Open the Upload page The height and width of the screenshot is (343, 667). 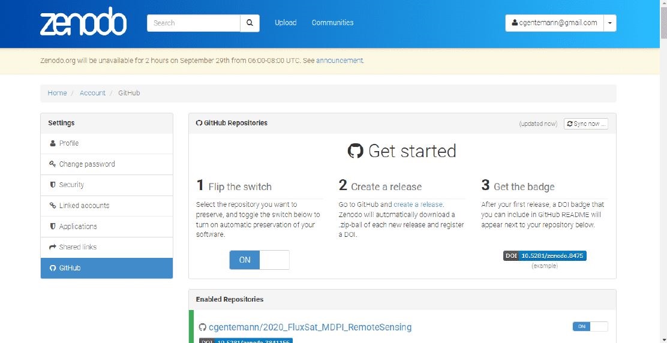click(x=286, y=23)
